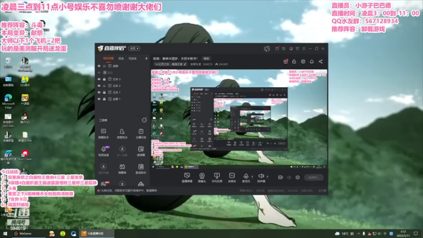Open the Windows Start menu

[5, 233]
